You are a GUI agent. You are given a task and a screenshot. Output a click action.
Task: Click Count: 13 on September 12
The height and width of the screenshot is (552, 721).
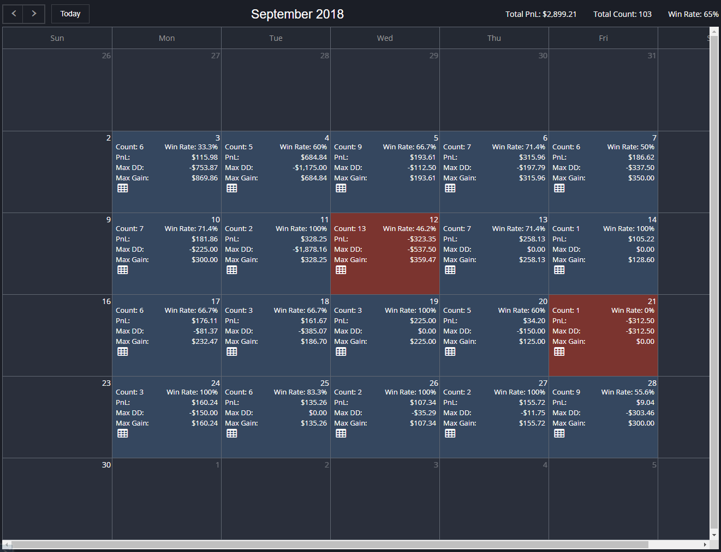350,229
